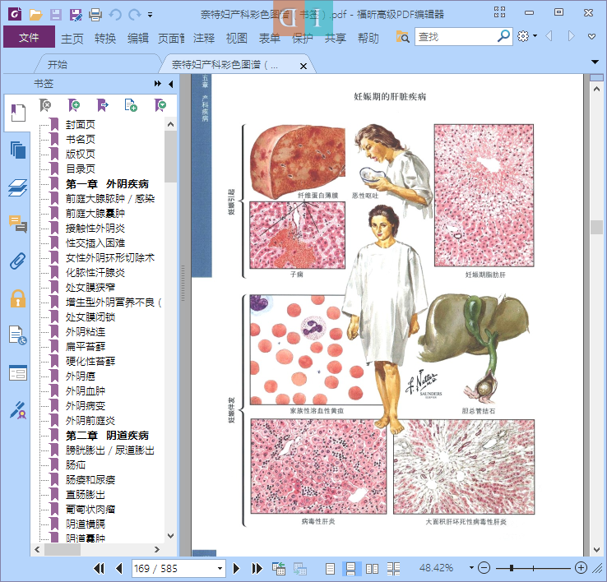Open the zoom percentage dropdown arrow
This screenshot has width=607, height=582.
[471, 568]
